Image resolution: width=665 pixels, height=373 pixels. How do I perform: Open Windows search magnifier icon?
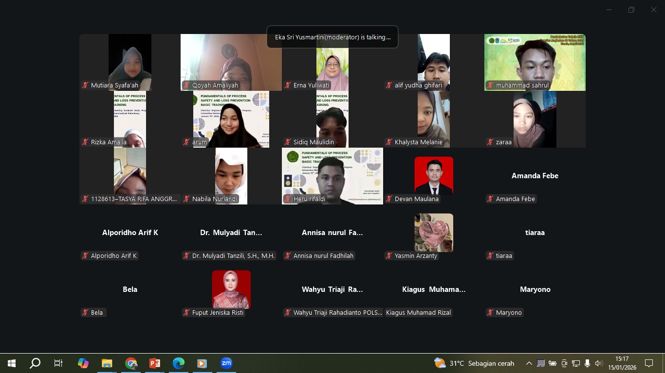pyautogui.click(x=35, y=363)
